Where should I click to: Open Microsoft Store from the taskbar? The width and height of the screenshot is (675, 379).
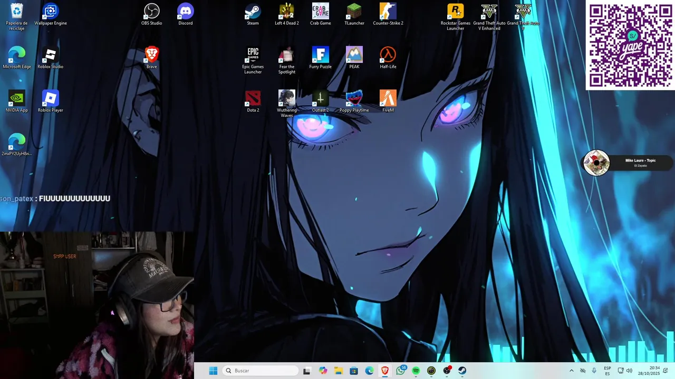click(354, 371)
